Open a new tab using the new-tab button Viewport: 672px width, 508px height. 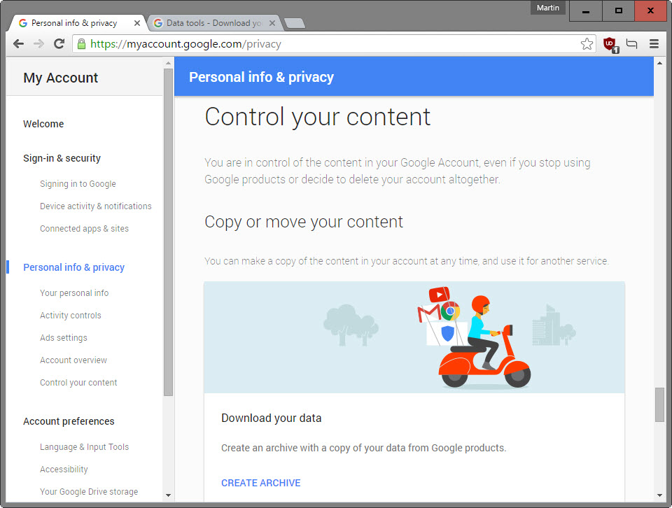pyautogui.click(x=295, y=23)
